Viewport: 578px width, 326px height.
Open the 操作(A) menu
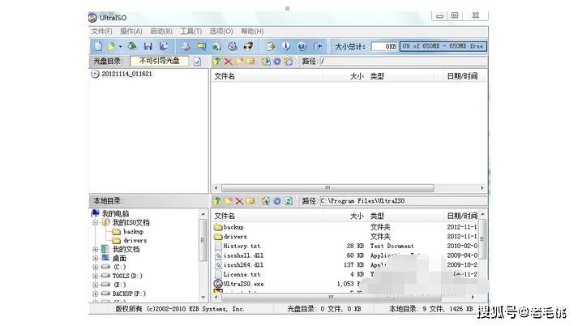(131, 32)
